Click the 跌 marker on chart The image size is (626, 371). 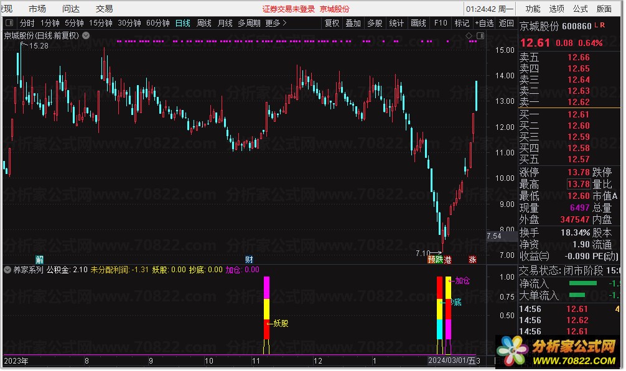[439, 260]
